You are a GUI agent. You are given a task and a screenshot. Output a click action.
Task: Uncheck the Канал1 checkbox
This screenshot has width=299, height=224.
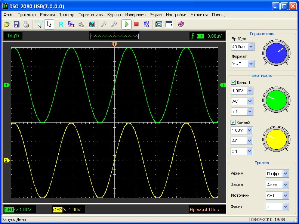click(x=234, y=83)
